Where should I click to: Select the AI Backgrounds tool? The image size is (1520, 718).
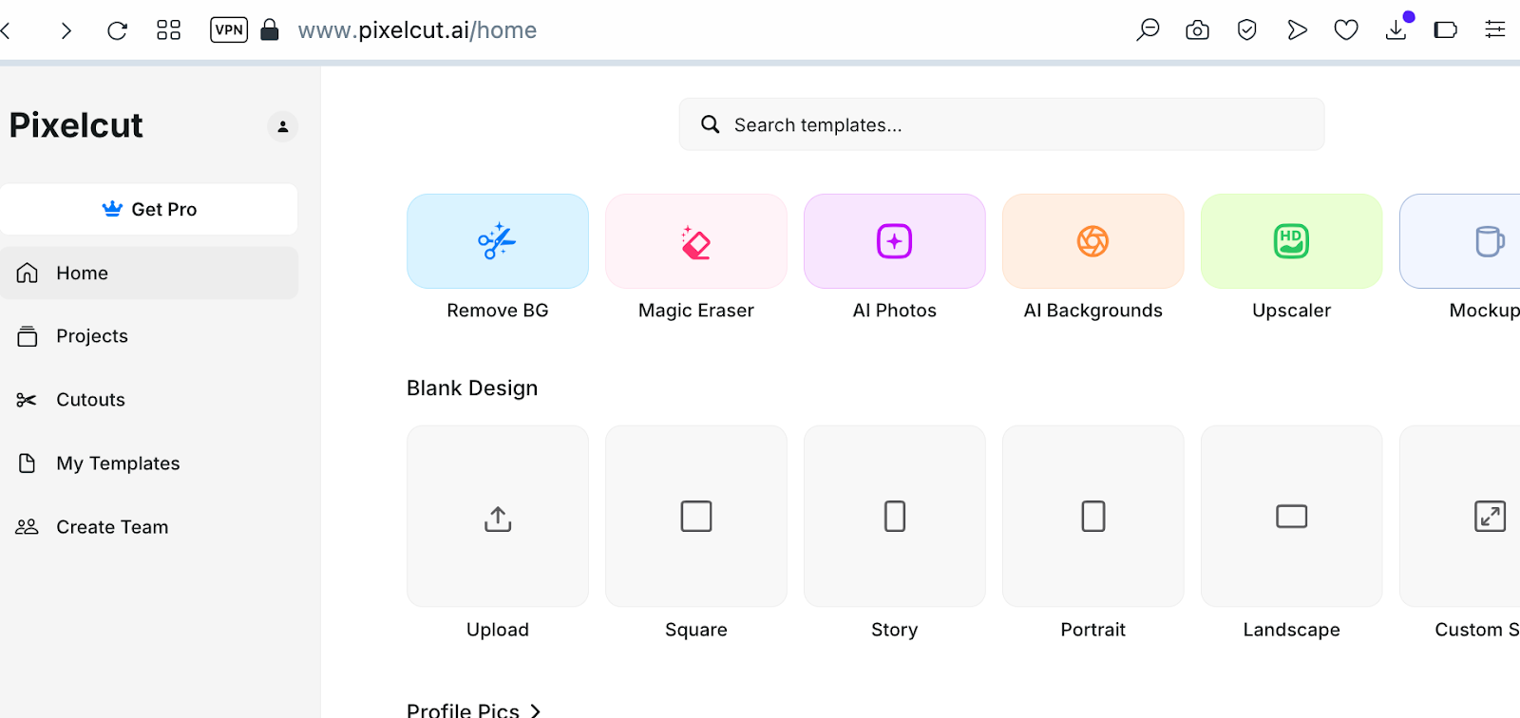[1093, 241]
